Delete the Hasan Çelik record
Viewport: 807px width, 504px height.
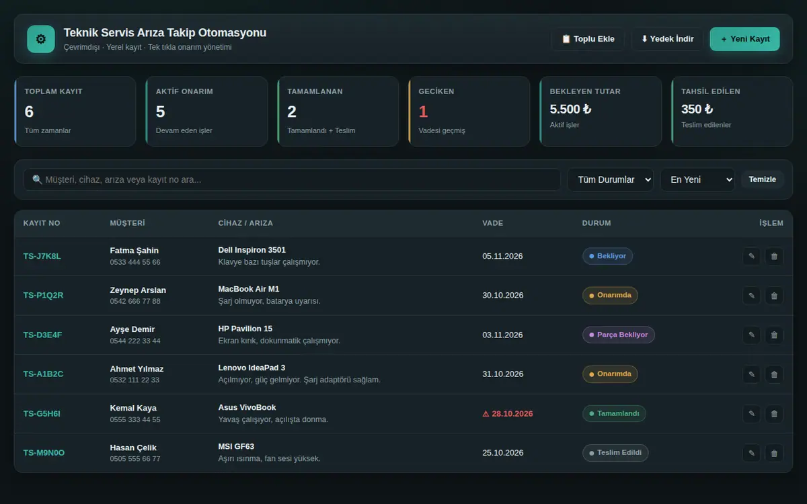[x=774, y=453]
